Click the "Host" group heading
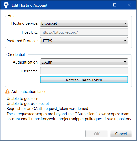Screen dimensions: 137x141 point(11,16)
